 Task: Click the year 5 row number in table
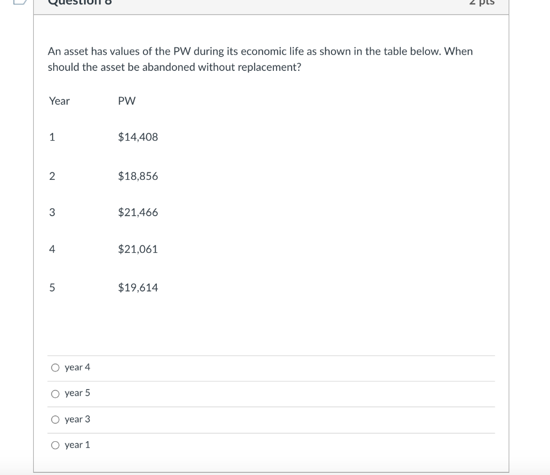pyautogui.click(x=52, y=288)
